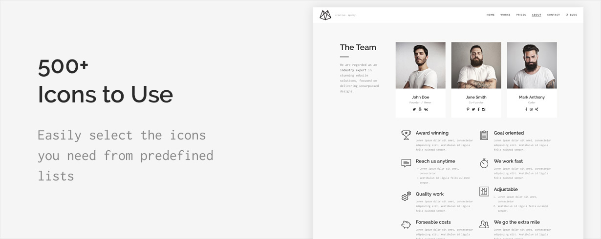Click the Award winning trophy icon
This screenshot has height=239, width=601.
point(406,135)
